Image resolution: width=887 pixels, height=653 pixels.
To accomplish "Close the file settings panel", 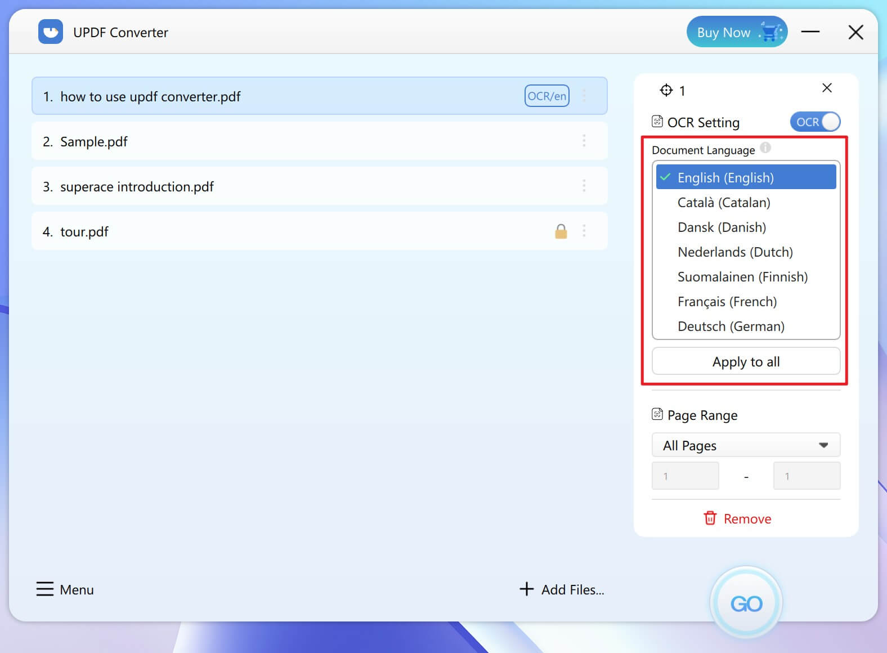I will pyautogui.click(x=827, y=88).
